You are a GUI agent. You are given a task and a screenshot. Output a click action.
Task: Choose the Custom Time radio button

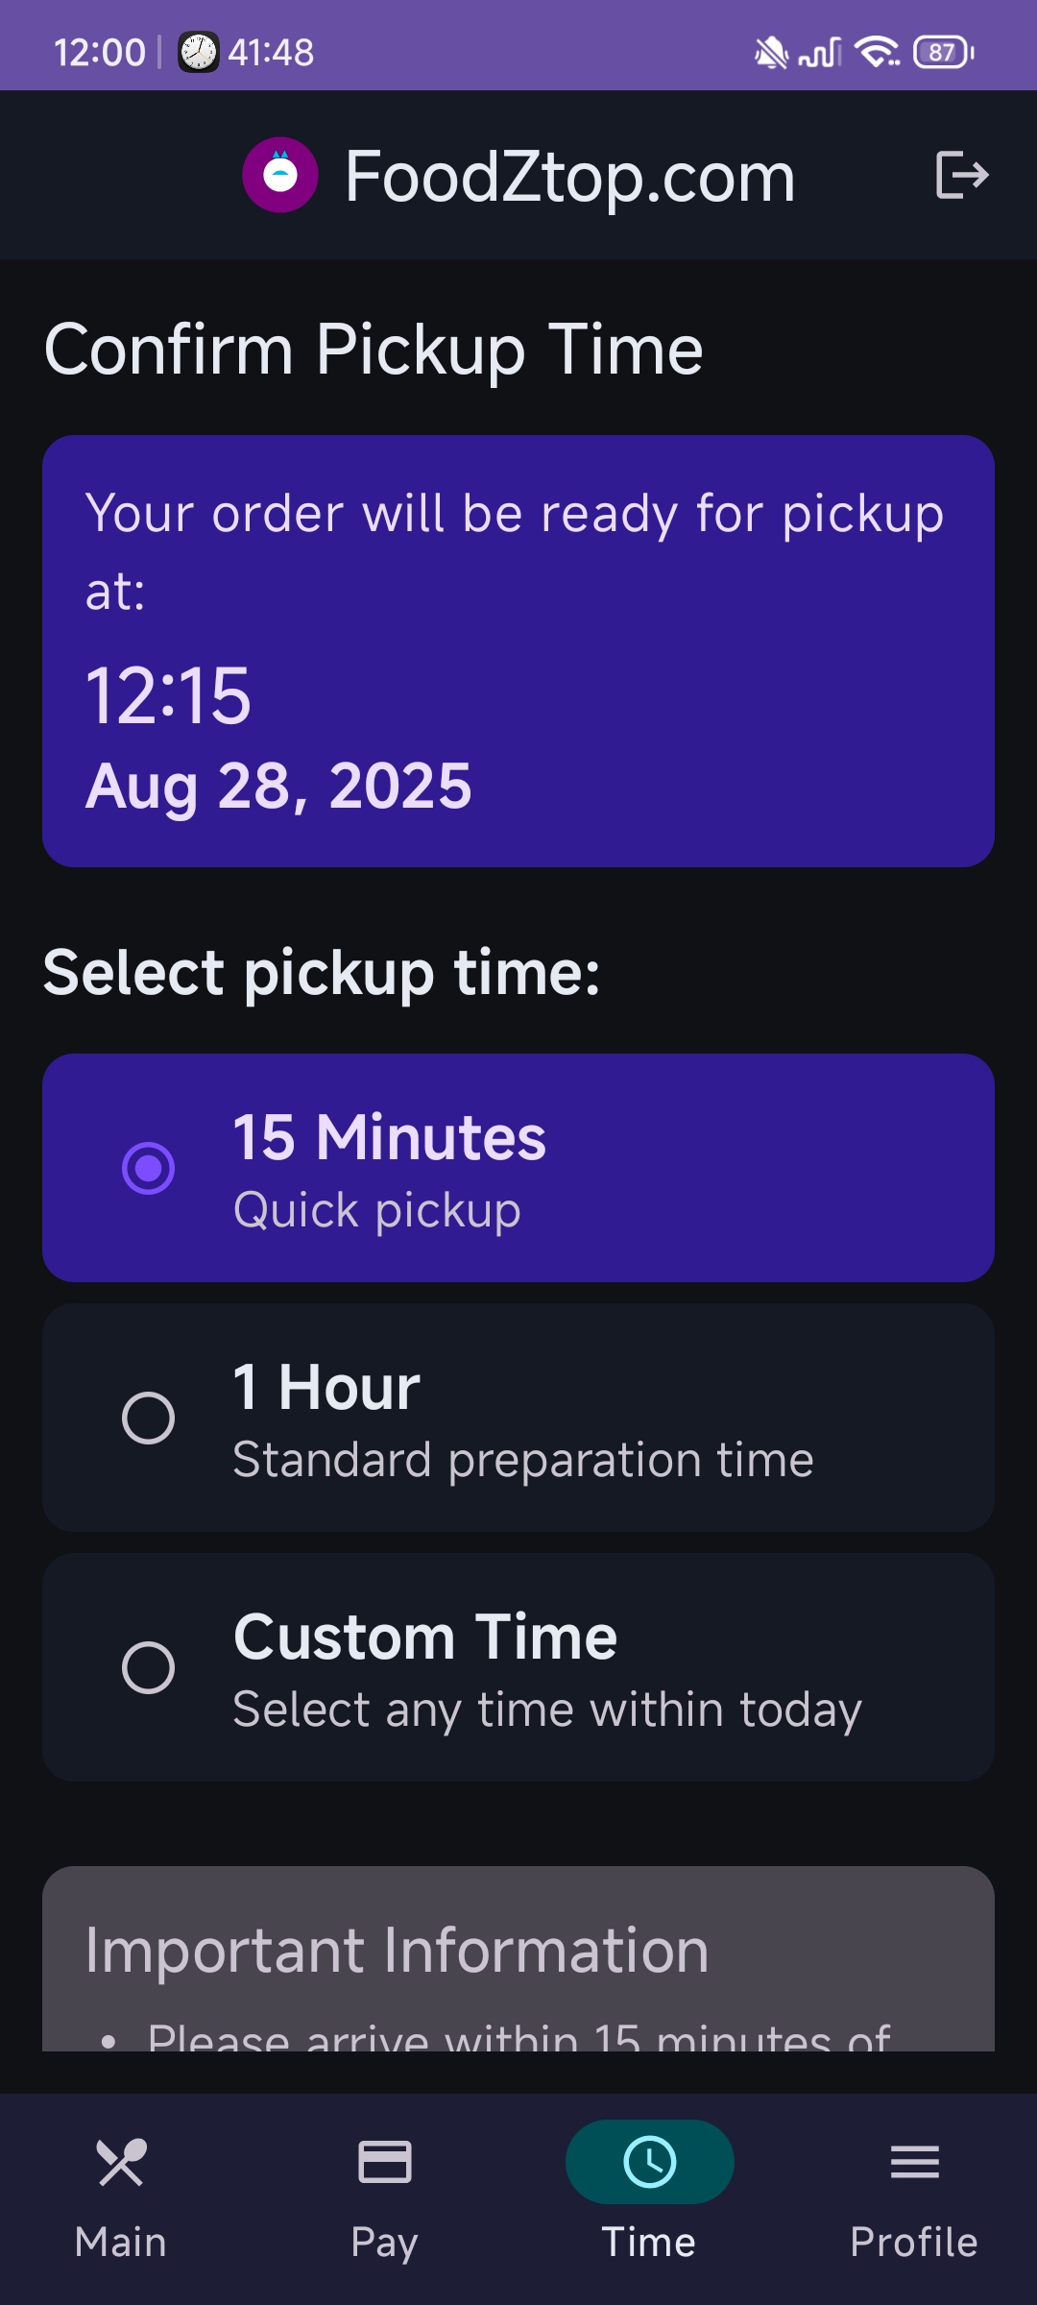148,1667
